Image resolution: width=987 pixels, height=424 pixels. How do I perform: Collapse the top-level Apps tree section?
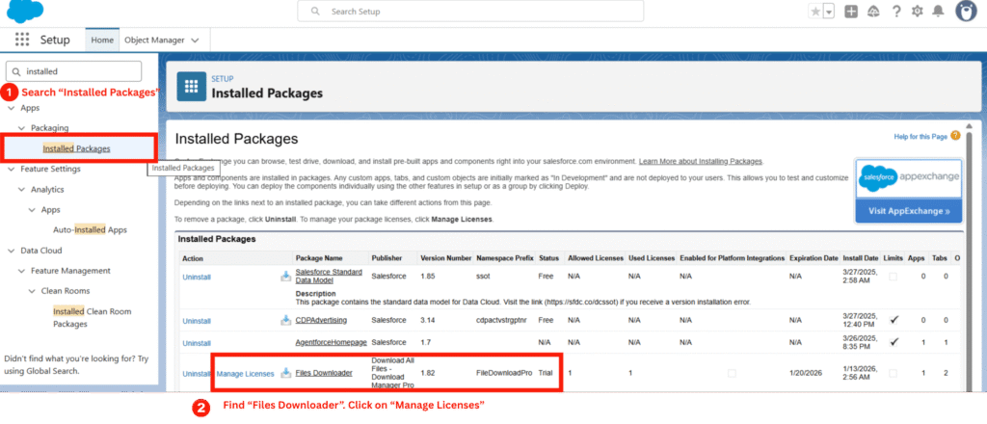pyautogui.click(x=11, y=108)
